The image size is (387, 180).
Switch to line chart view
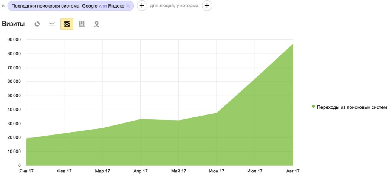(x=52, y=24)
